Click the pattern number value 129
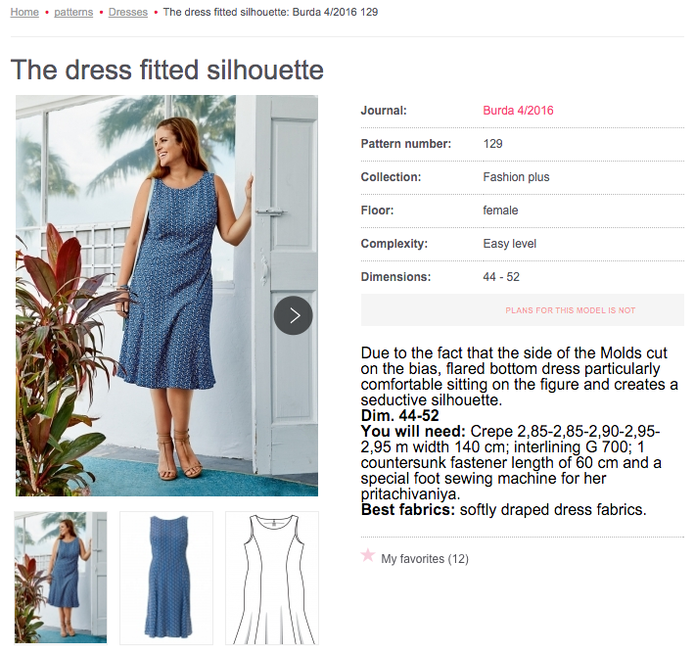The image size is (695, 656). [x=492, y=144]
